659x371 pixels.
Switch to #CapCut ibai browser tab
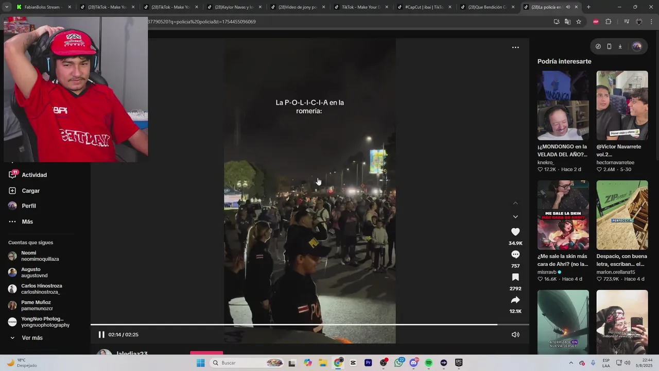(424, 7)
